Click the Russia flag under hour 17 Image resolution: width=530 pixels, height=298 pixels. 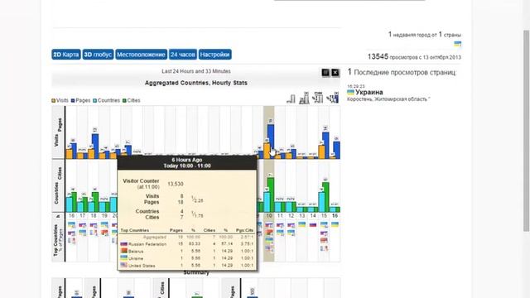pos(83,225)
